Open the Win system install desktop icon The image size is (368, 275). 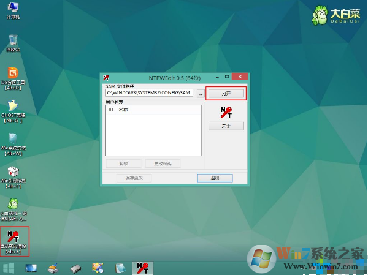coord(12,140)
